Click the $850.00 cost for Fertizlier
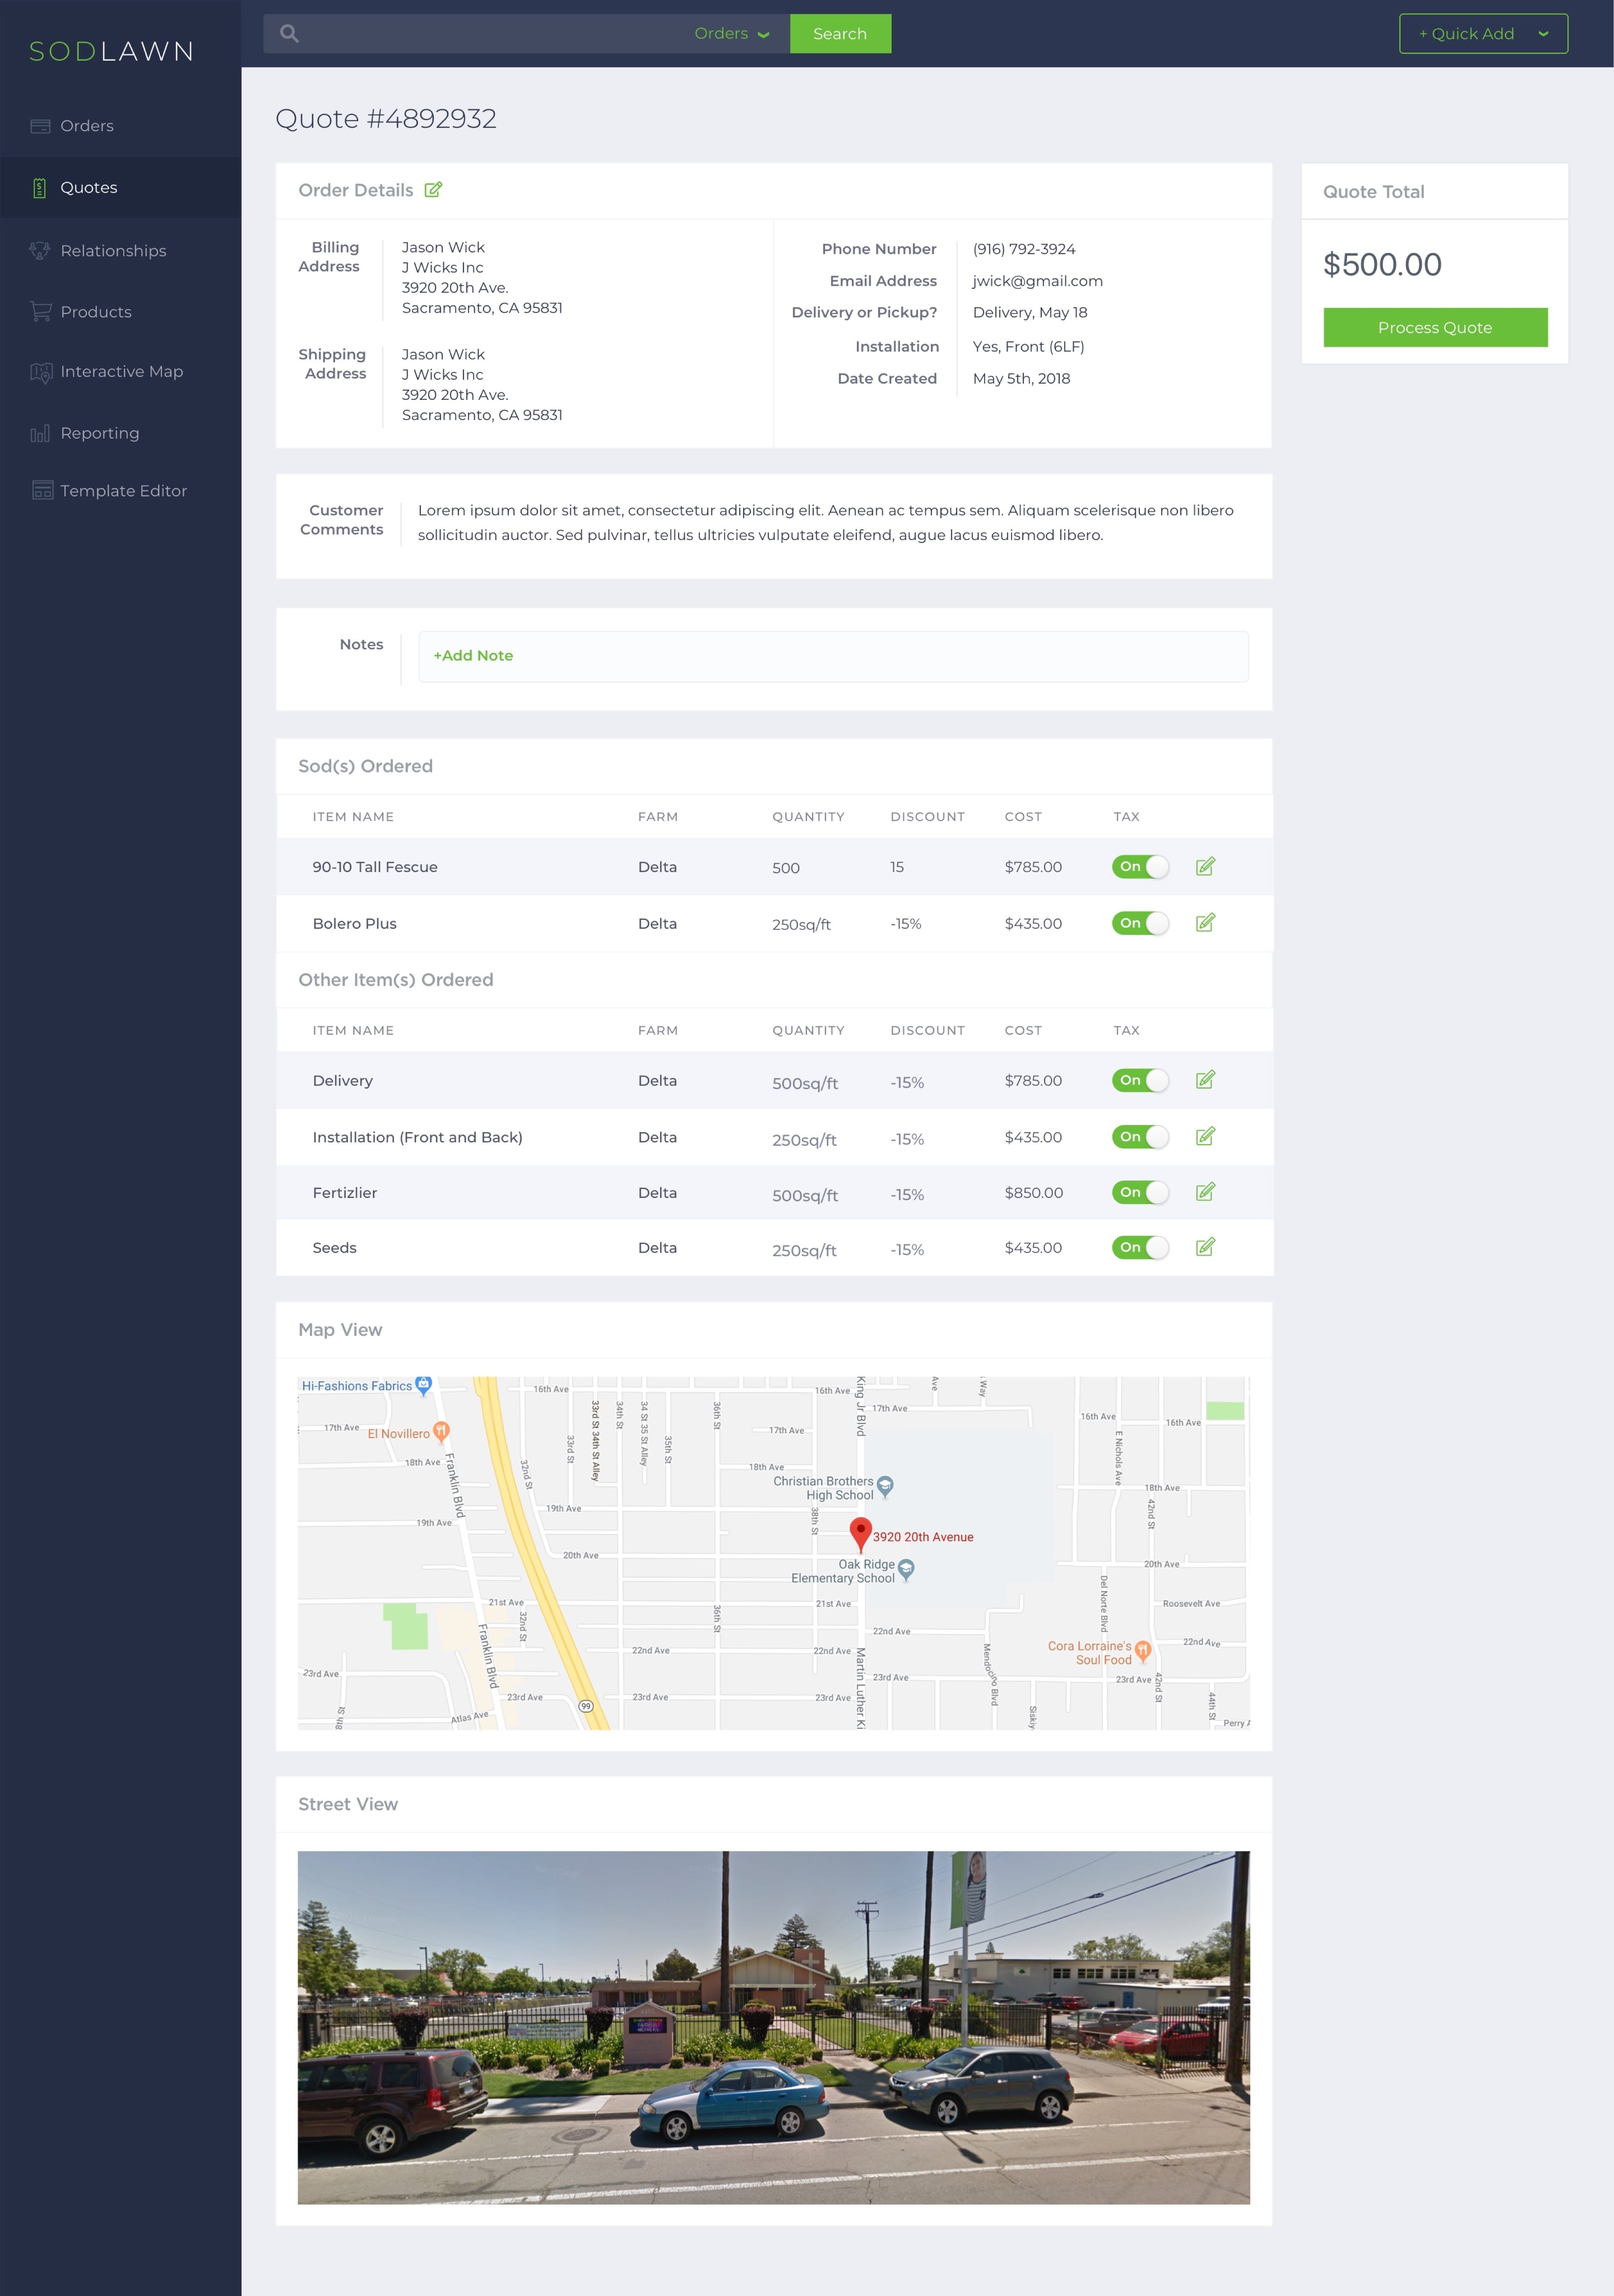 (x=1034, y=1193)
